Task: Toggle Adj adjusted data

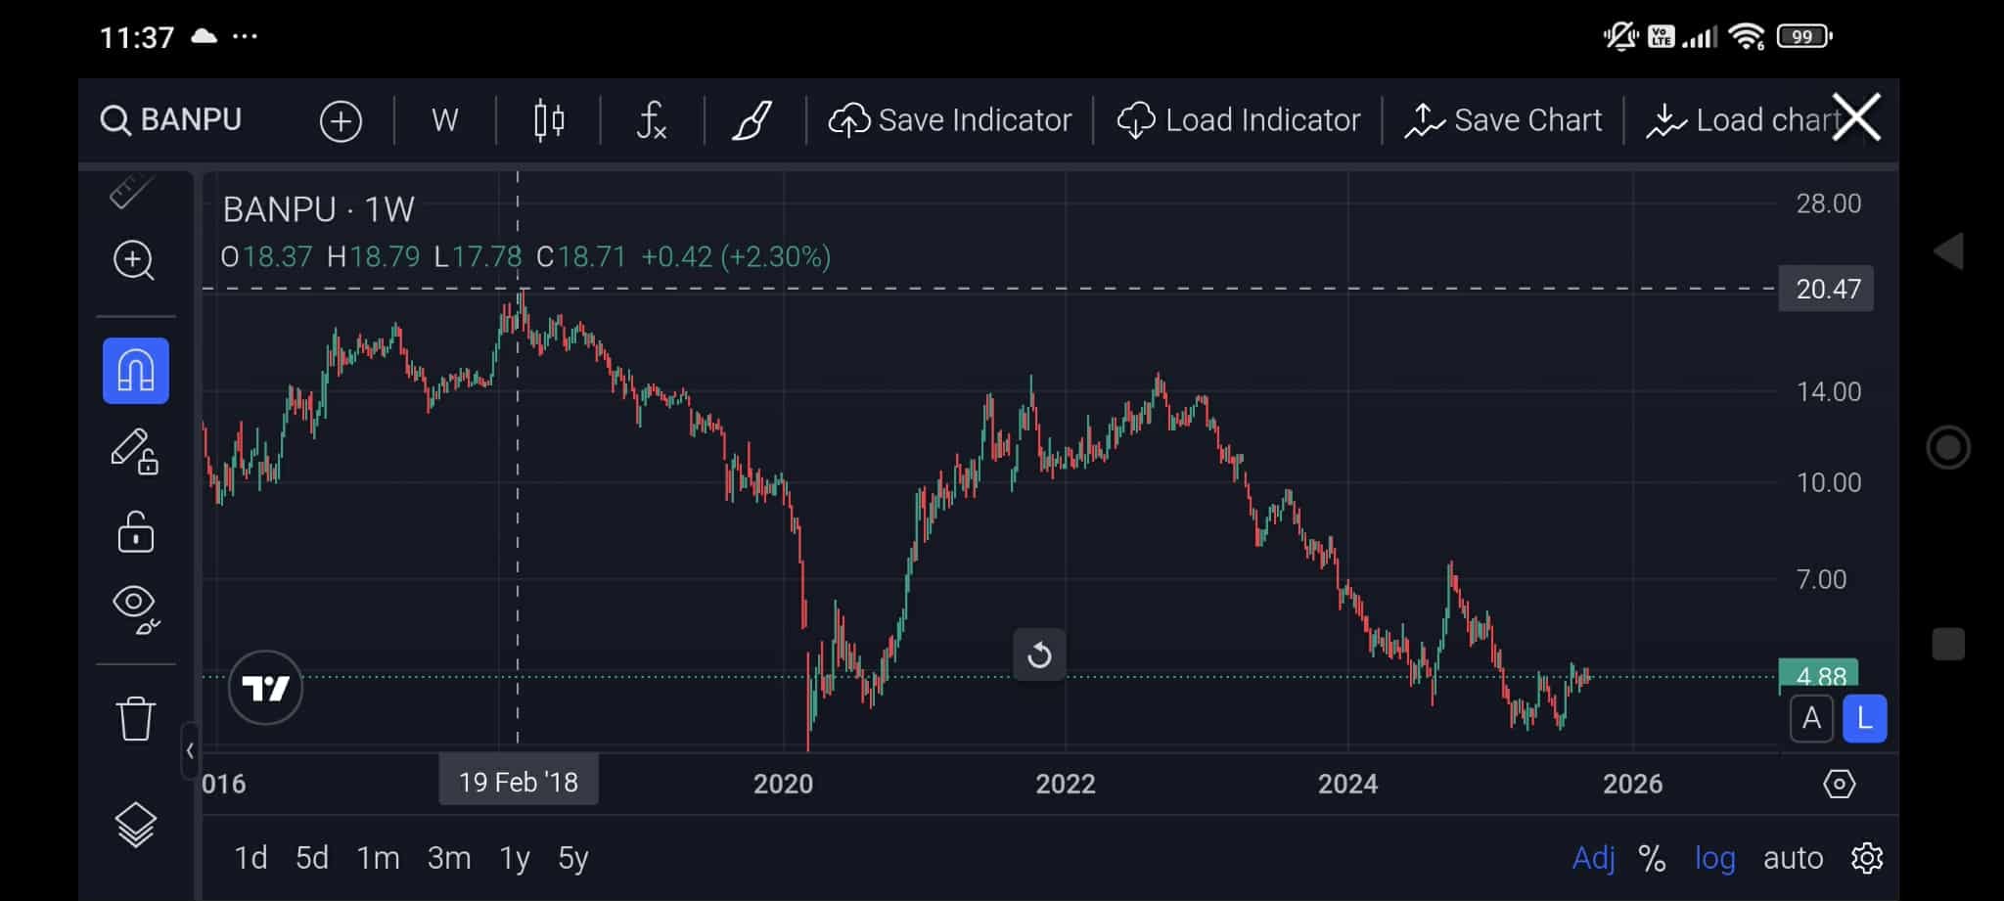Action: click(1593, 858)
